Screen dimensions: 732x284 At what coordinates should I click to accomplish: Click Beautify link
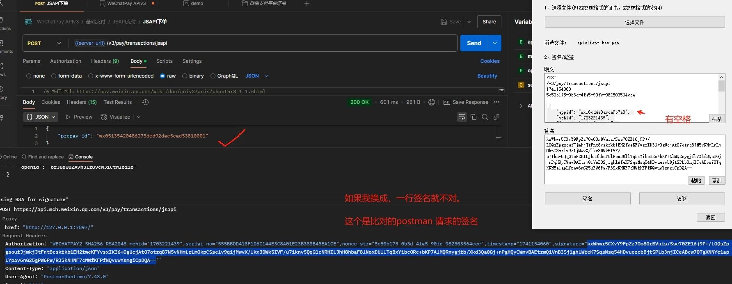coord(487,76)
